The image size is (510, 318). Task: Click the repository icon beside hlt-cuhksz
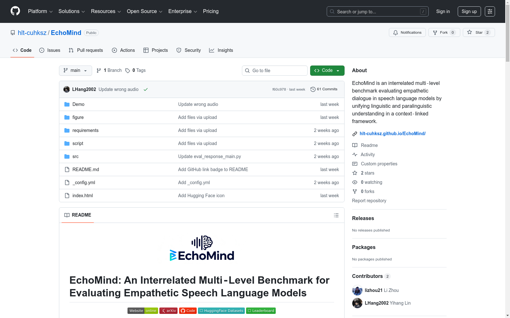click(x=13, y=33)
